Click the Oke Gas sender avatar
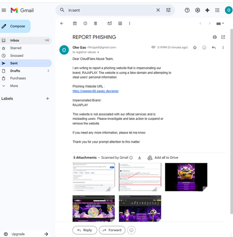 coord(64,50)
